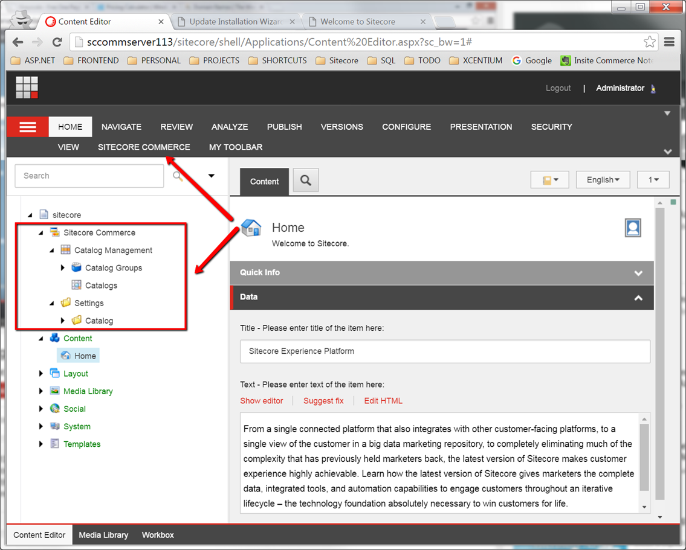Click the Settings folder icon
Screen dimensions: 686x550
click(x=66, y=302)
